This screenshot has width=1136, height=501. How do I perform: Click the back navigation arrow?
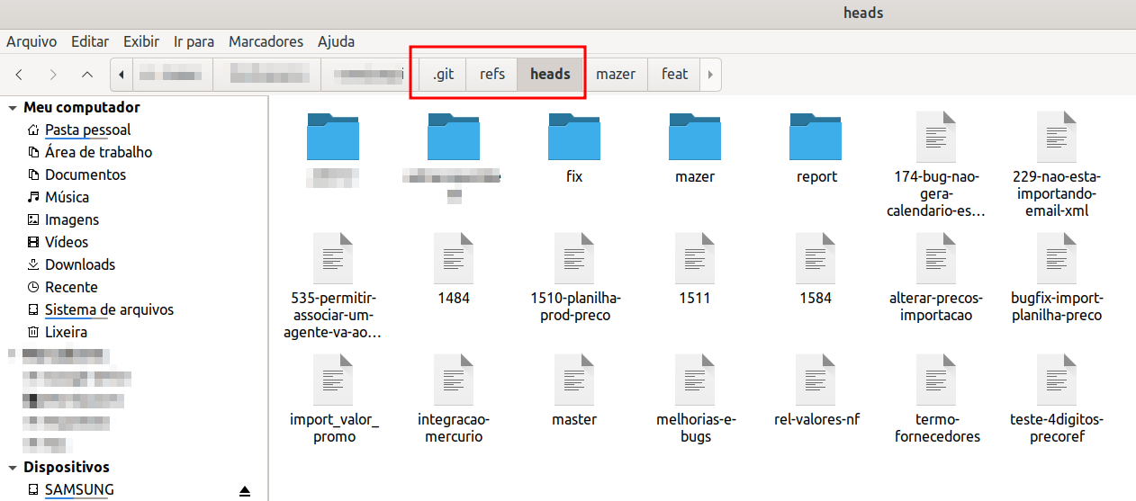point(19,75)
